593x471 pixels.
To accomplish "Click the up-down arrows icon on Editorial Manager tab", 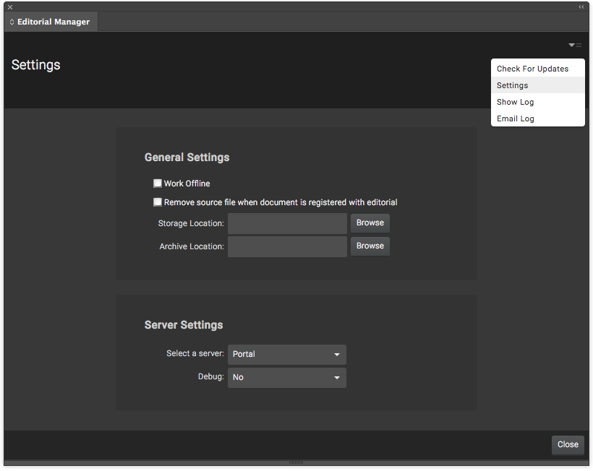I will click(12, 22).
